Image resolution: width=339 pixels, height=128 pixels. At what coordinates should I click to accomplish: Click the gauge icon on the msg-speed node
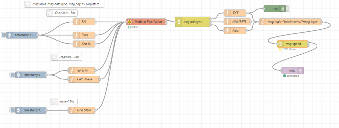[x=280, y=44]
